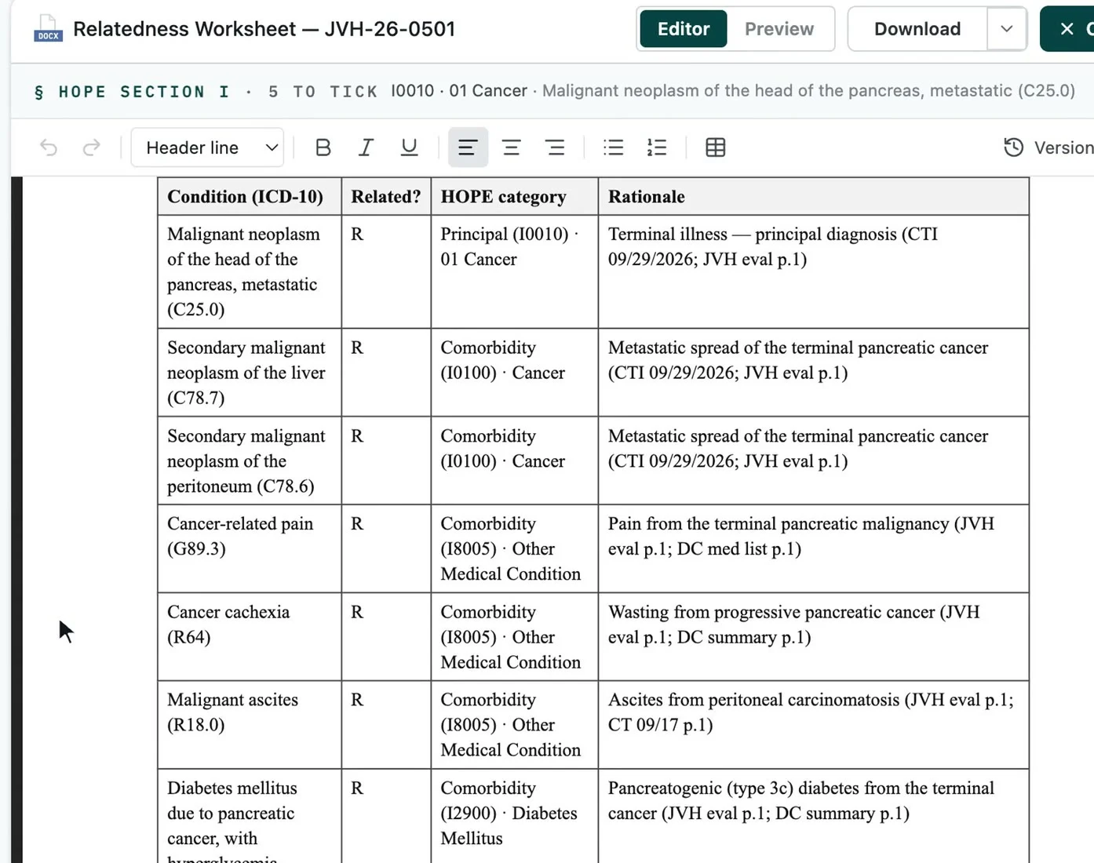Click the "Comorbidity (I2900) · Diabetes Mellitus" cell
The height and width of the screenshot is (863, 1094).
(x=514, y=816)
